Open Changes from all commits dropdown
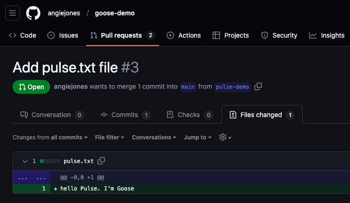Screen dimensions: 350x203 click(50, 138)
